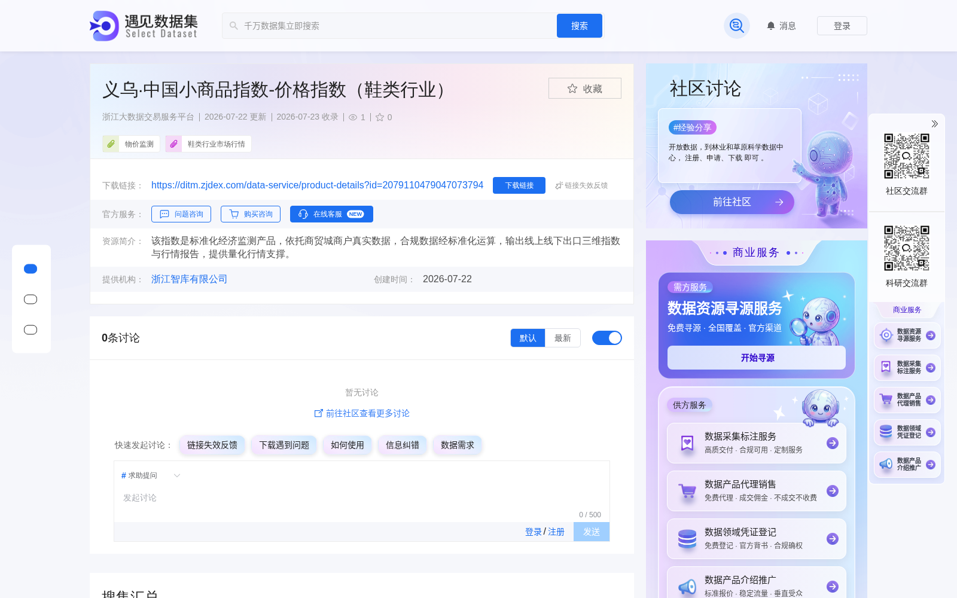Select 如何使用 quick topic chip

348,445
